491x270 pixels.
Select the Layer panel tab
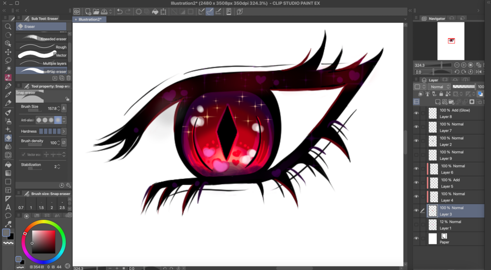(430, 80)
